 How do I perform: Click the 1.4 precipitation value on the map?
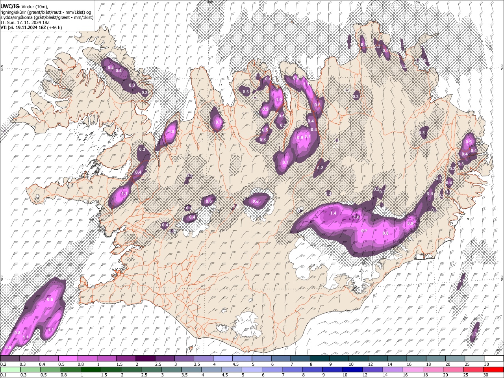[x=333, y=213]
